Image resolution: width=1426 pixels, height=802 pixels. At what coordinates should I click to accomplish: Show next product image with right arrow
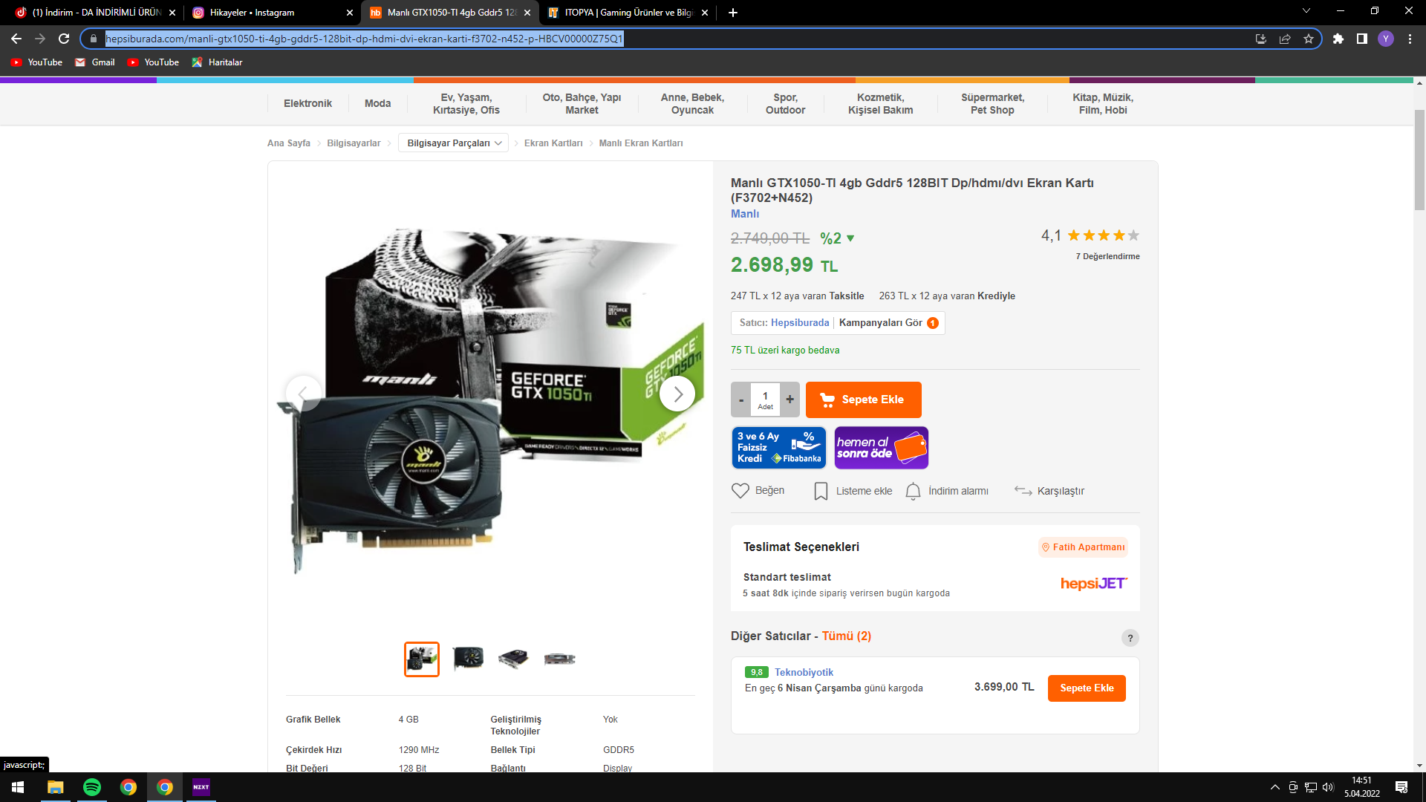pos(677,394)
